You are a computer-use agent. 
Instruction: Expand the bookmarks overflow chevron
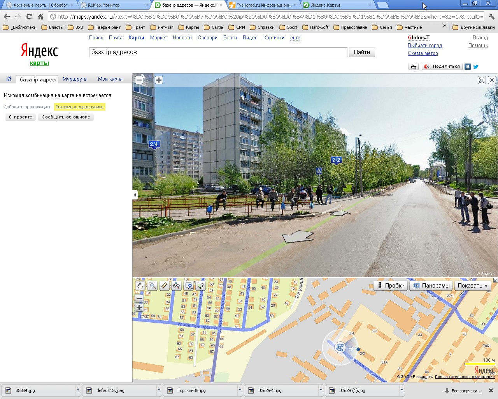click(445, 26)
